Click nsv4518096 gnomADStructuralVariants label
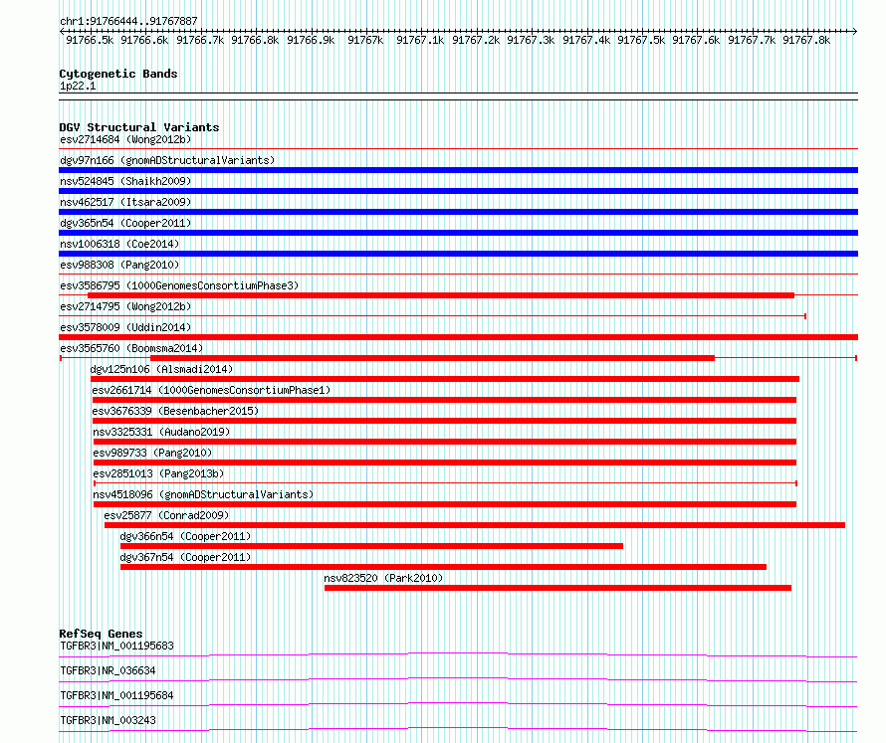The height and width of the screenshot is (743, 886). pyautogui.click(x=203, y=494)
